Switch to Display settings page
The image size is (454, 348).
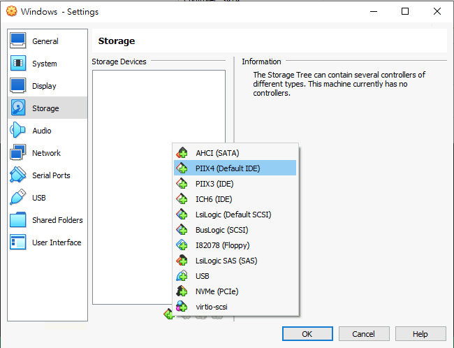coord(44,86)
